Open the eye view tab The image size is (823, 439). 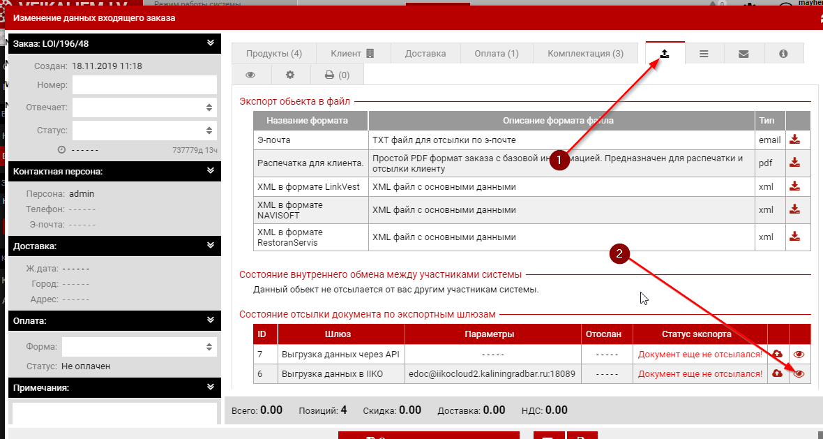click(x=250, y=75)
